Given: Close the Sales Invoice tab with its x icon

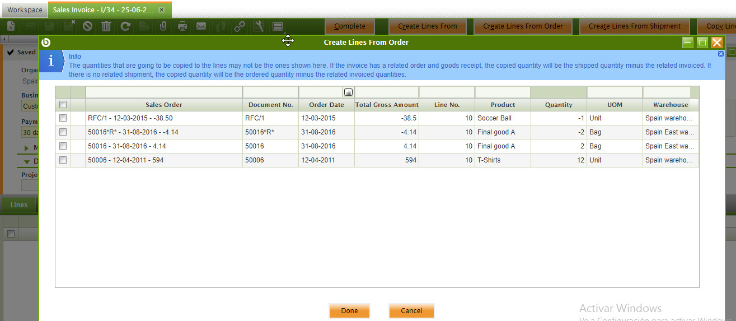Looking at the screenshot, I should 162,10.
